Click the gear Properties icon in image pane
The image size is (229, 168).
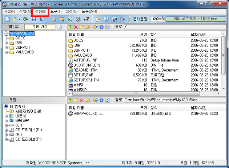click(101, 27)
